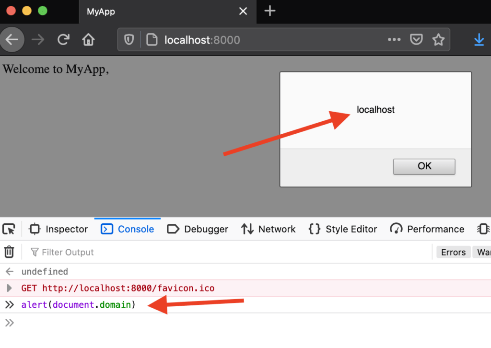The image size is (491, 348).
Task: Close the MyApp browser tab
Action: coord(243,11)
